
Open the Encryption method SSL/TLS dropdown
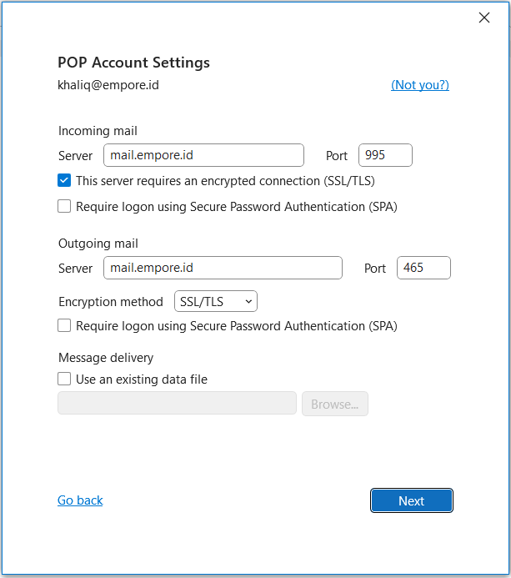click(216, 302)
